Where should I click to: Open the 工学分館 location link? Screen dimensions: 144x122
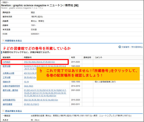pos(7,77)
